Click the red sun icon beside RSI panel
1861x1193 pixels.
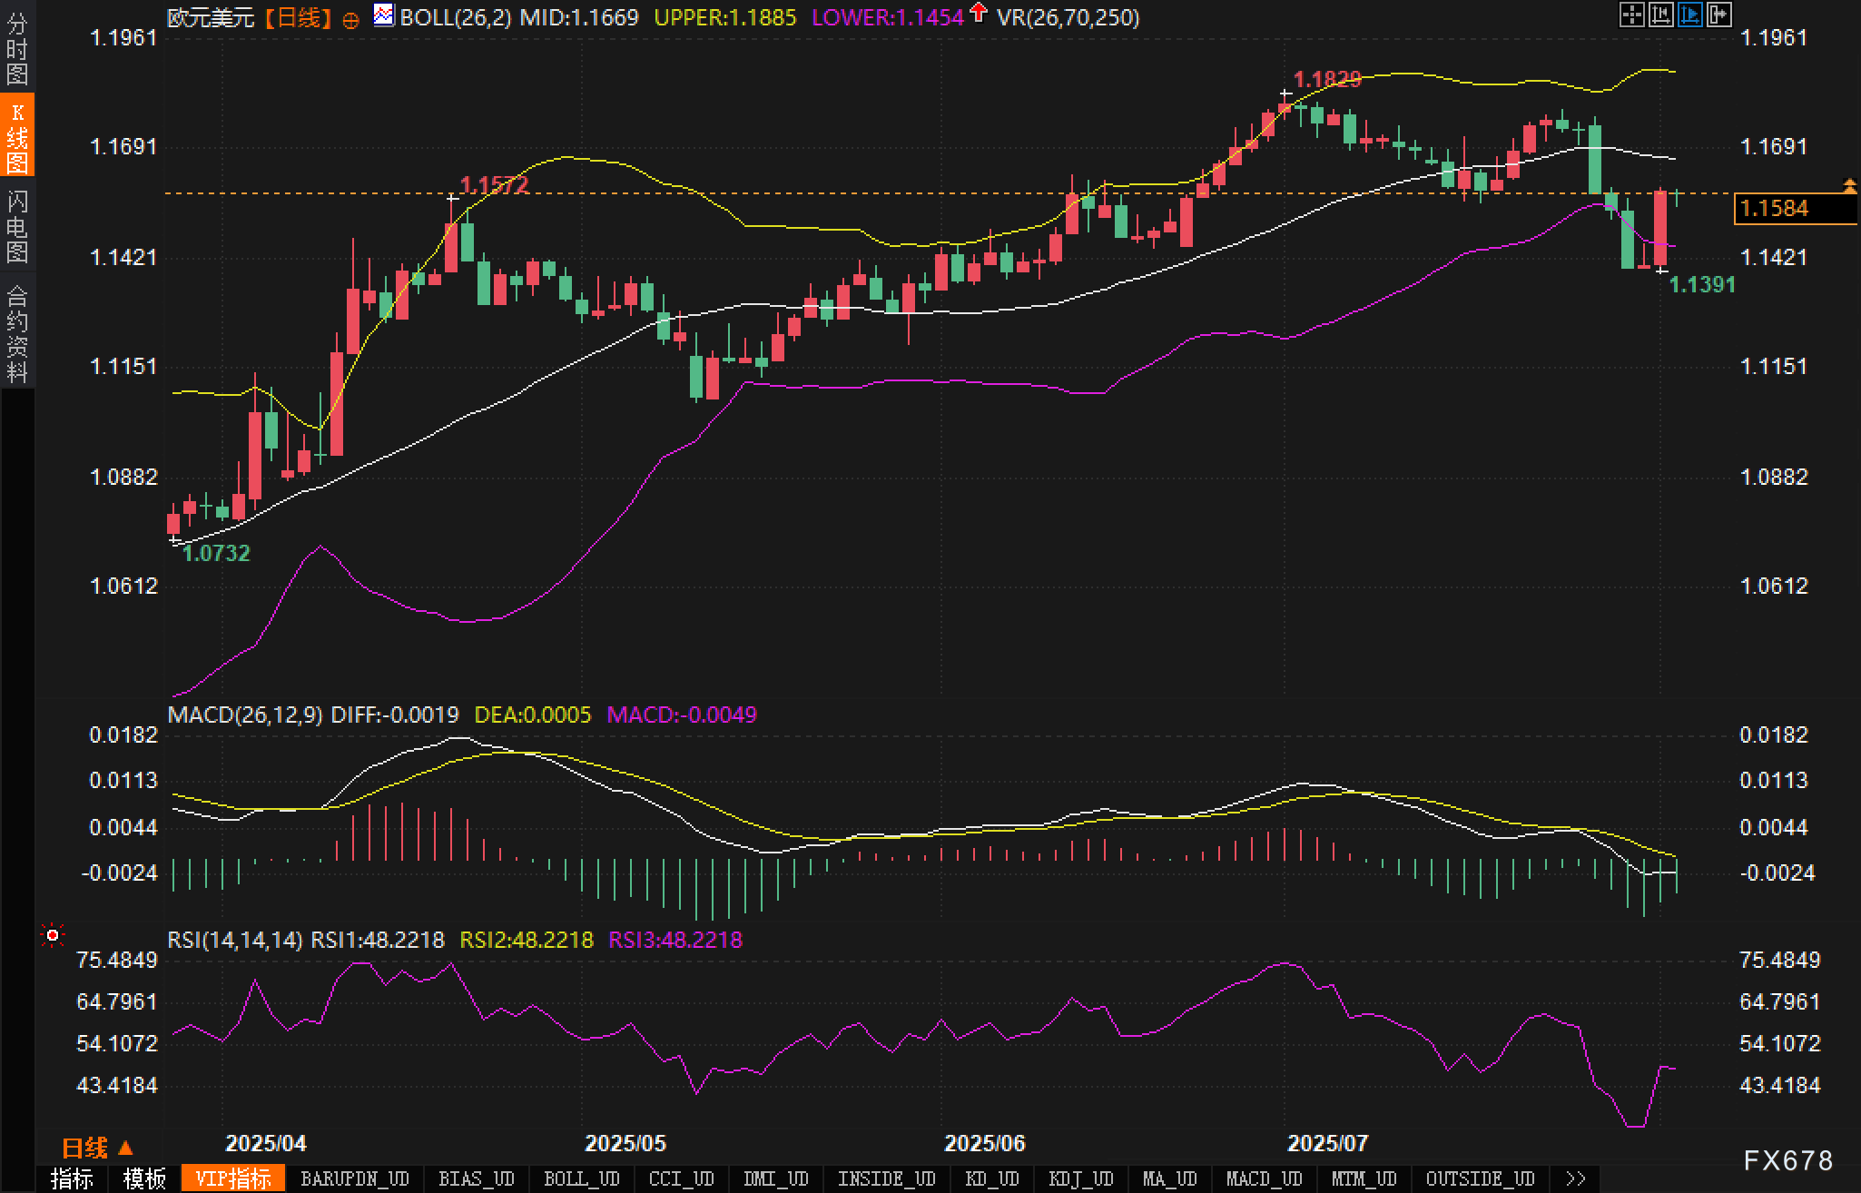[x=53, y=934]
